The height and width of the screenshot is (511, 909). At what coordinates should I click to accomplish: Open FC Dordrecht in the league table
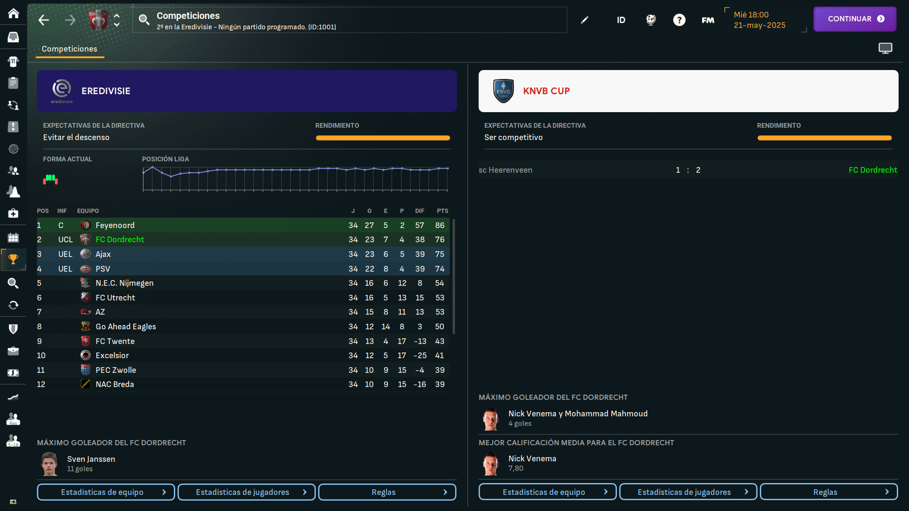pos(120,239)
